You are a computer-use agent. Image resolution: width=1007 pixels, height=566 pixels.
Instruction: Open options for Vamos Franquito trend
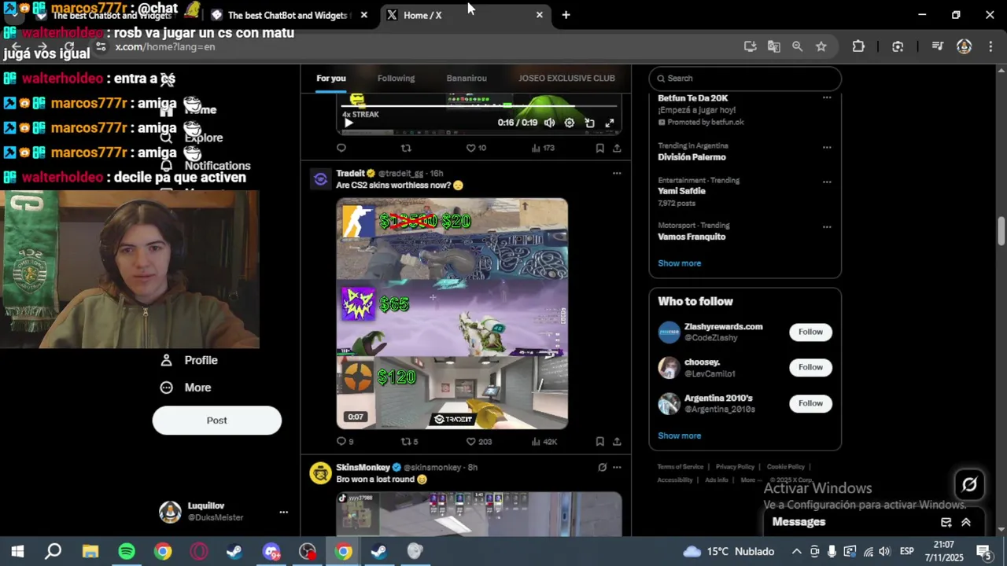827,227
